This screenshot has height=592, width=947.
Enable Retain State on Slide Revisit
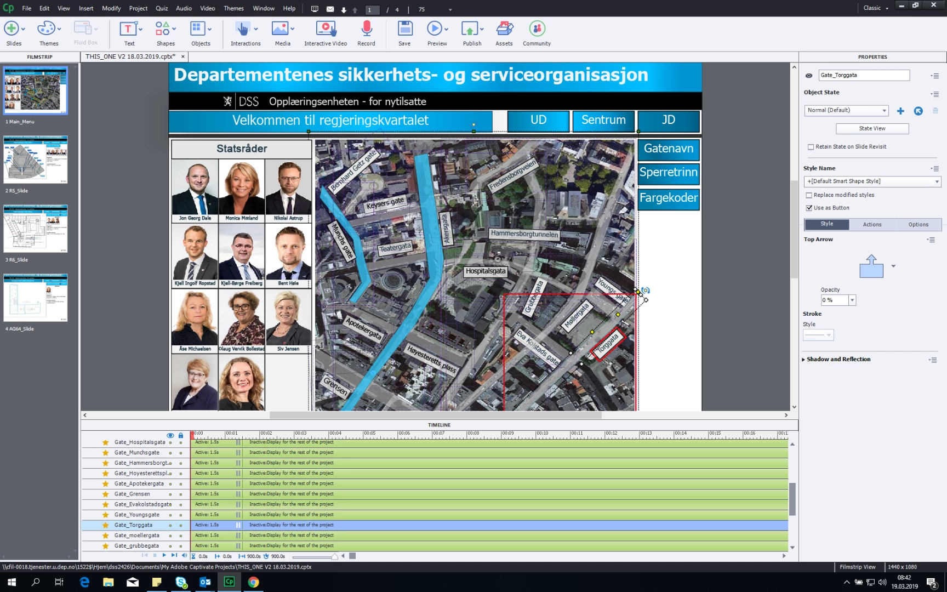pos(811,147)
